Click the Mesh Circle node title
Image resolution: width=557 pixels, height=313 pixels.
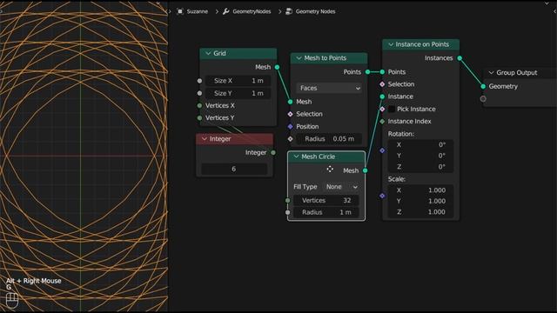point(318,156)
